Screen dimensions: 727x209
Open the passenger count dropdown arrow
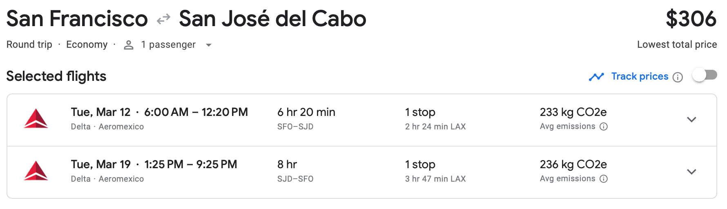[209, 45]
